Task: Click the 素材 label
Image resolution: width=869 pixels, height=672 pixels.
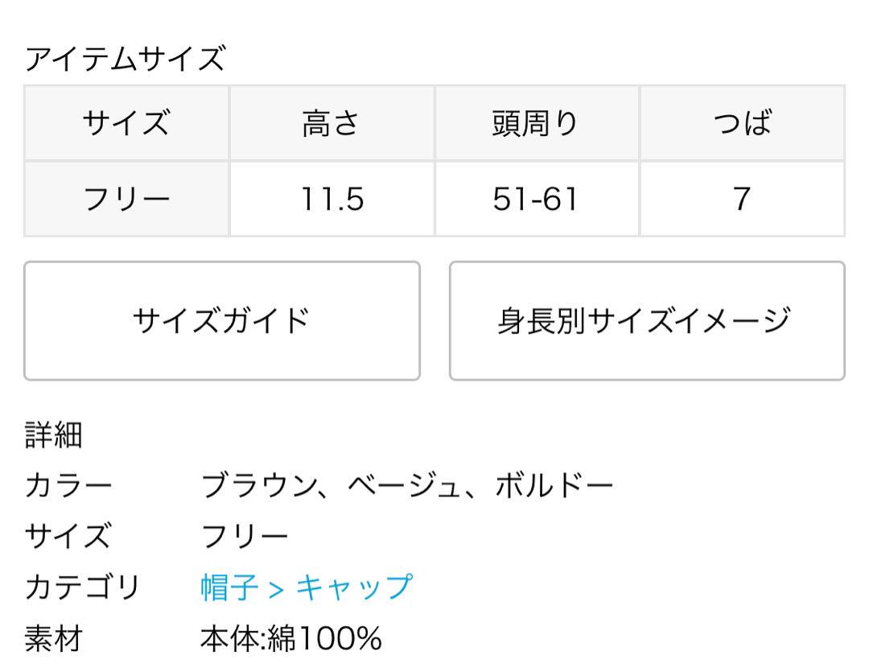Action: click(x=54, y=638)
